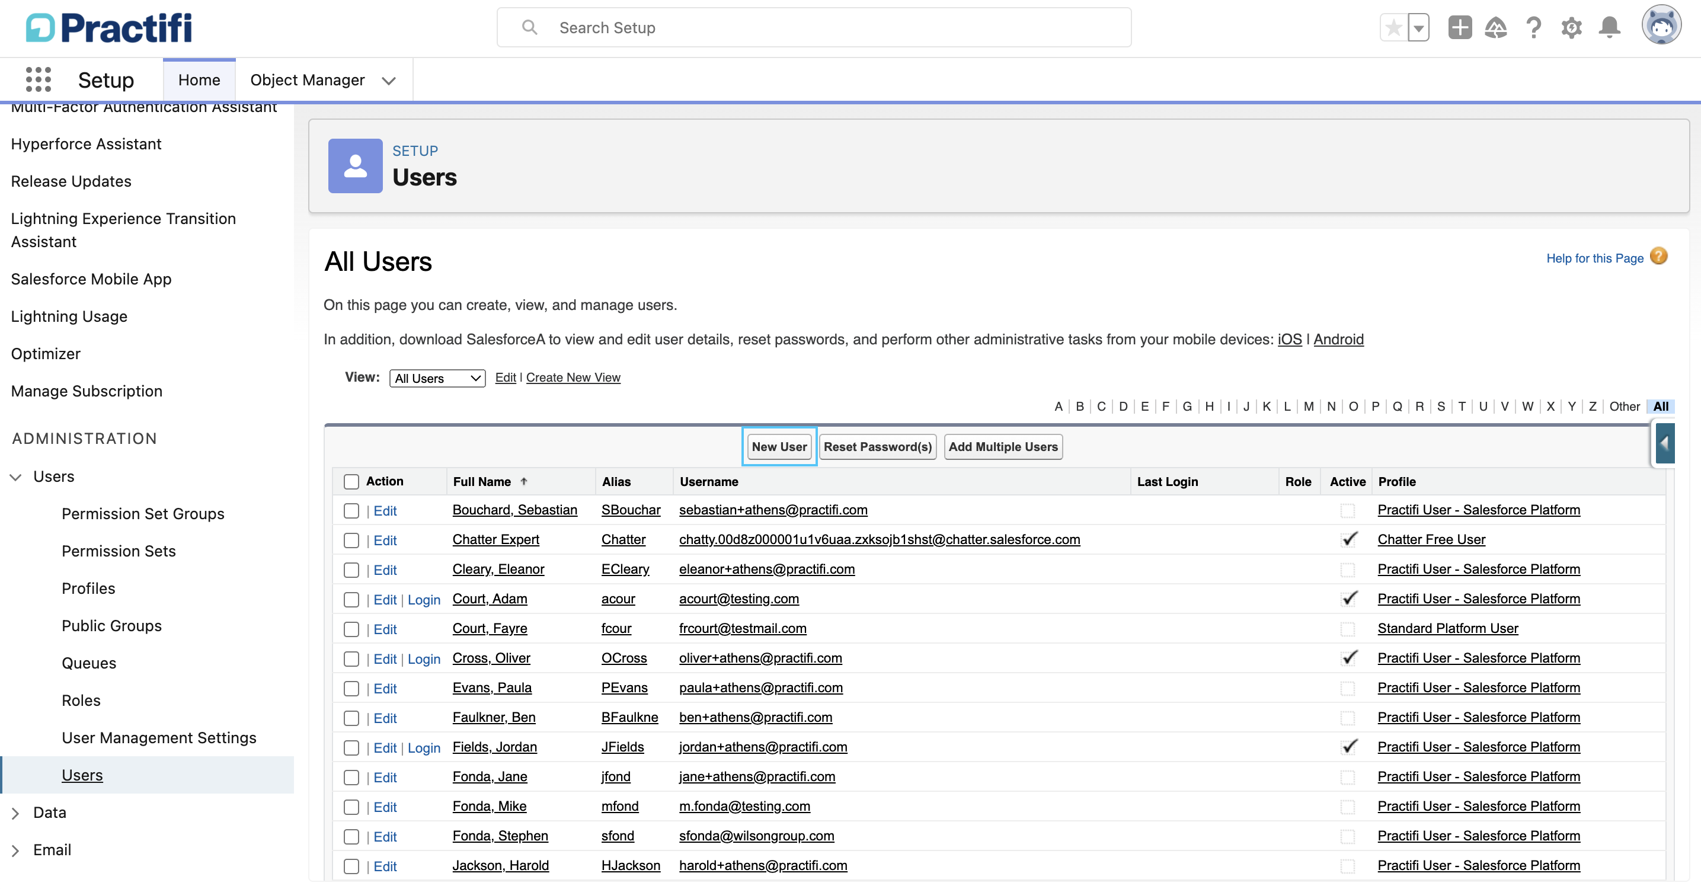The width and height of the screenshot is (1701, 889).
Task: Sort by the Last Login column
Action: 1168,481
